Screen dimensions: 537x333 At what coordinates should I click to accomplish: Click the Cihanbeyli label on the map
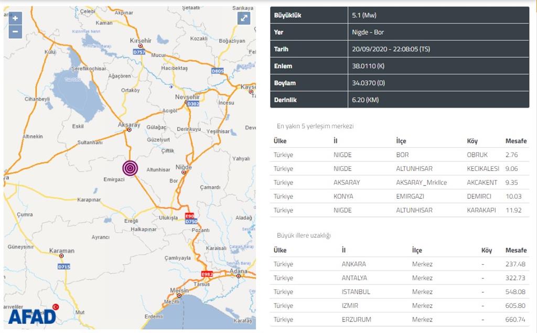click(x=37, y=99)
